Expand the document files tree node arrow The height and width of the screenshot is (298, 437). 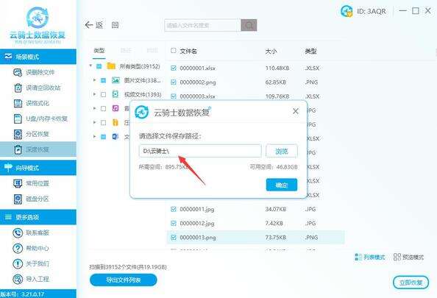94,136
